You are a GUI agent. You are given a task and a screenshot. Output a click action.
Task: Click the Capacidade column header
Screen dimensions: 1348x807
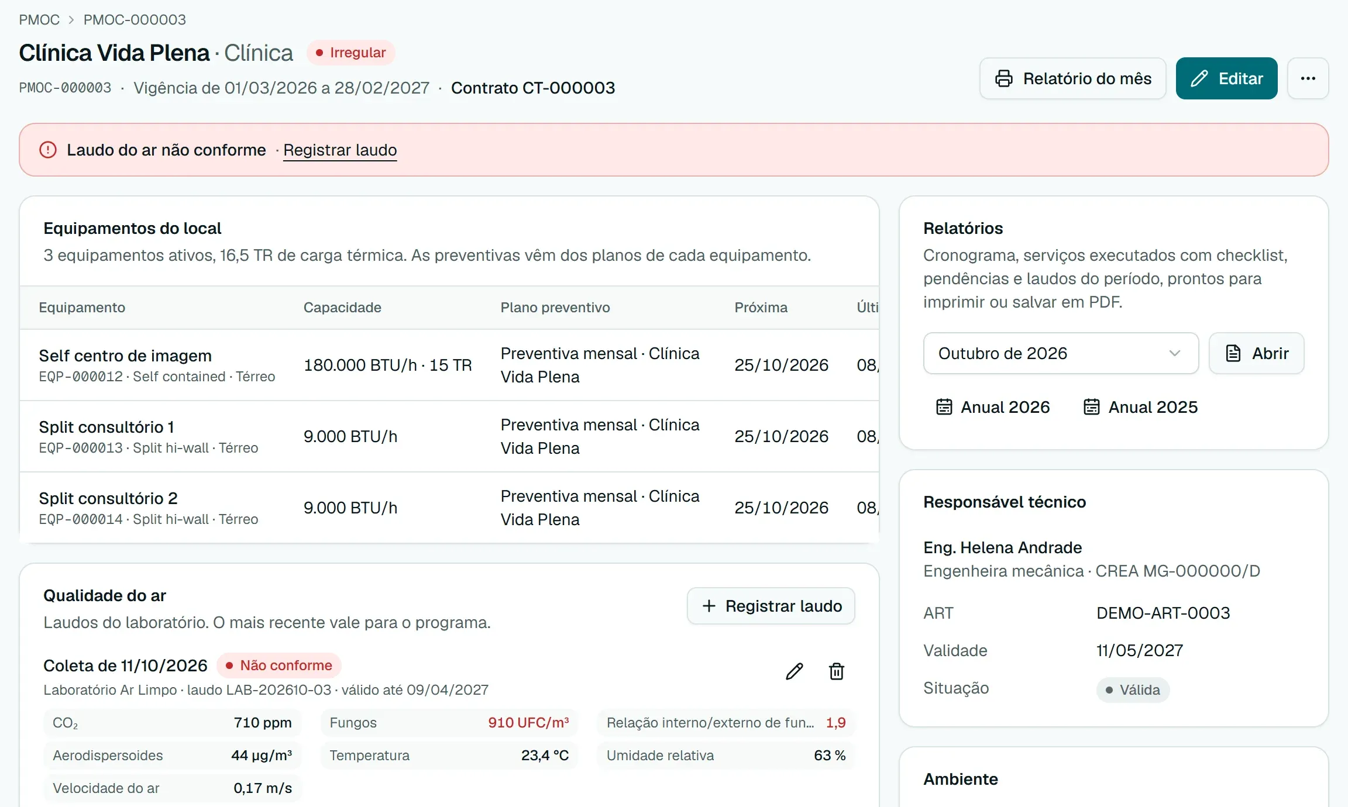click(x=342, y=308)
